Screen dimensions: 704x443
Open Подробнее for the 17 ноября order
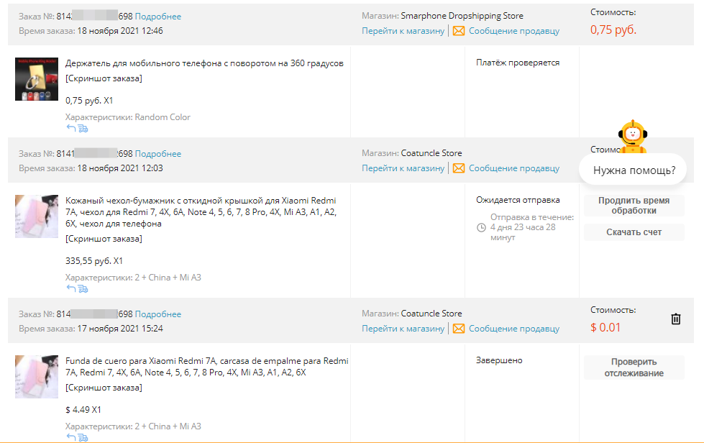tap(158, 314)
